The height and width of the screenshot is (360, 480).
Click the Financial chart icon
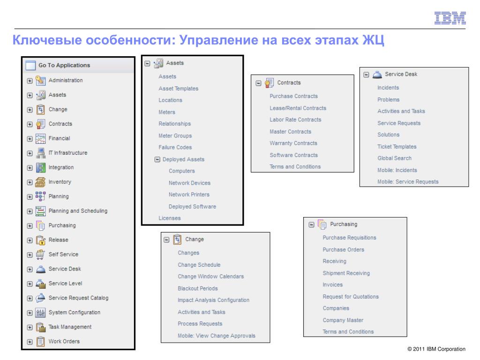pyautogui.click(x=40, y=139)
